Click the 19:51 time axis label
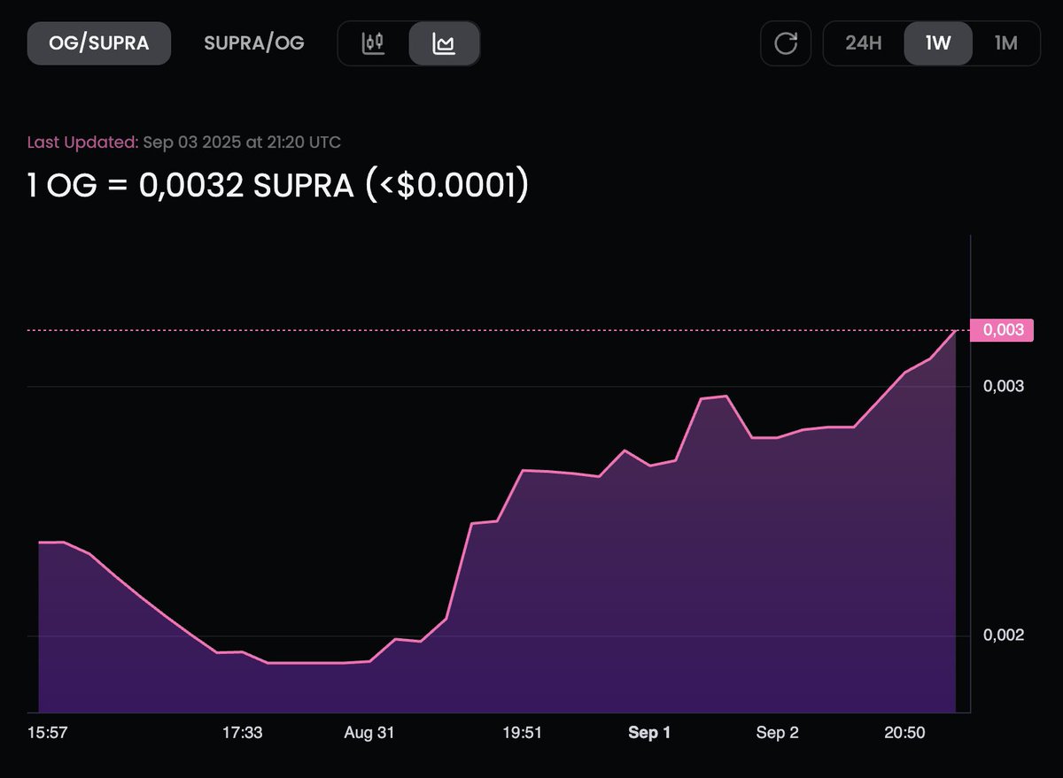 (x=523, y=733)
